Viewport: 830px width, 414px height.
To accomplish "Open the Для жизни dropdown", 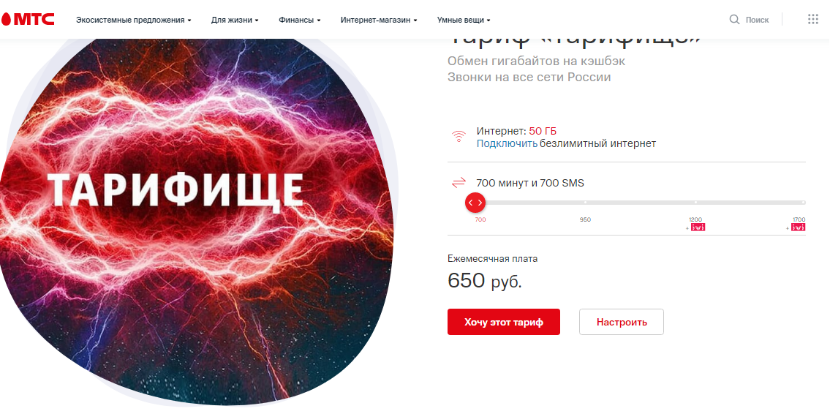I will pos(234,20).
